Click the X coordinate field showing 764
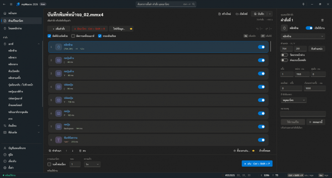 (286, 49)
